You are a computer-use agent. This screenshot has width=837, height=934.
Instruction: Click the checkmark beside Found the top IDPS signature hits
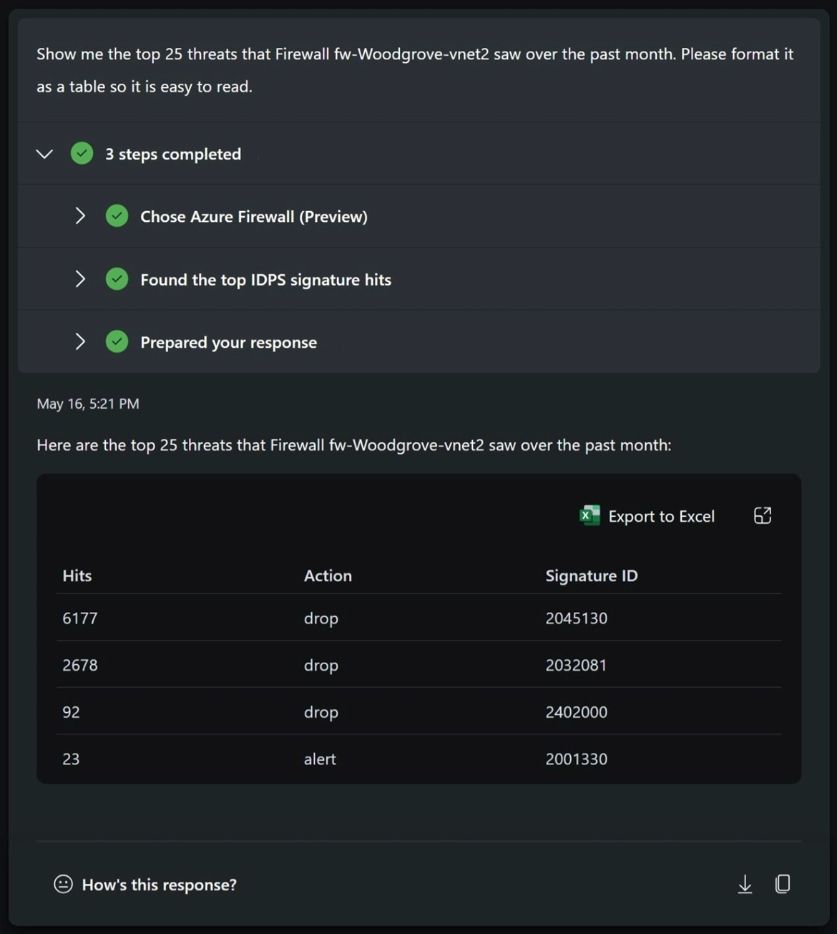[117, 278]
